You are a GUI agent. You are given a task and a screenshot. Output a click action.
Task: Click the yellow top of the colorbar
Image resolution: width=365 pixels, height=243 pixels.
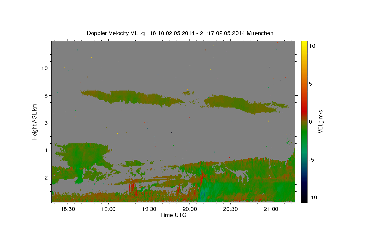[x=304, y=44]
